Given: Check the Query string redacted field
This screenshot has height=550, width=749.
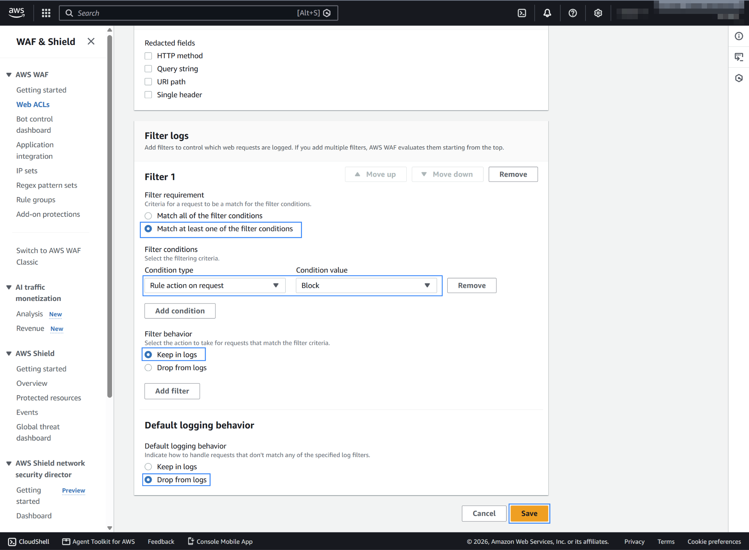Looking at the screenshot, I should click(148, 69).
